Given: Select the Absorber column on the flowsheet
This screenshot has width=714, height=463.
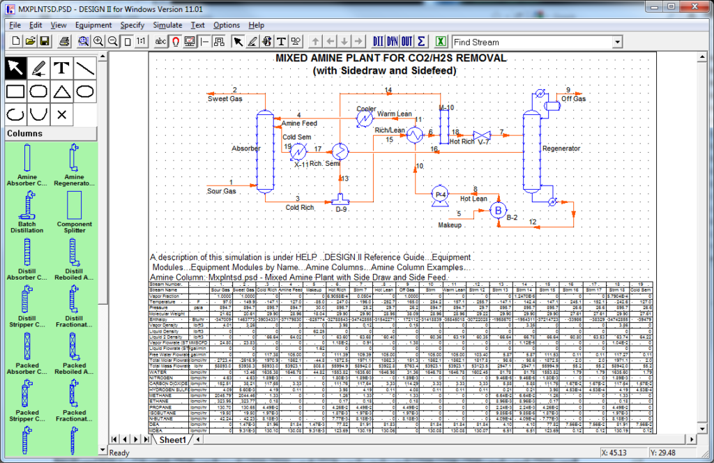Looking at the screenshot, I should [265, 151].
